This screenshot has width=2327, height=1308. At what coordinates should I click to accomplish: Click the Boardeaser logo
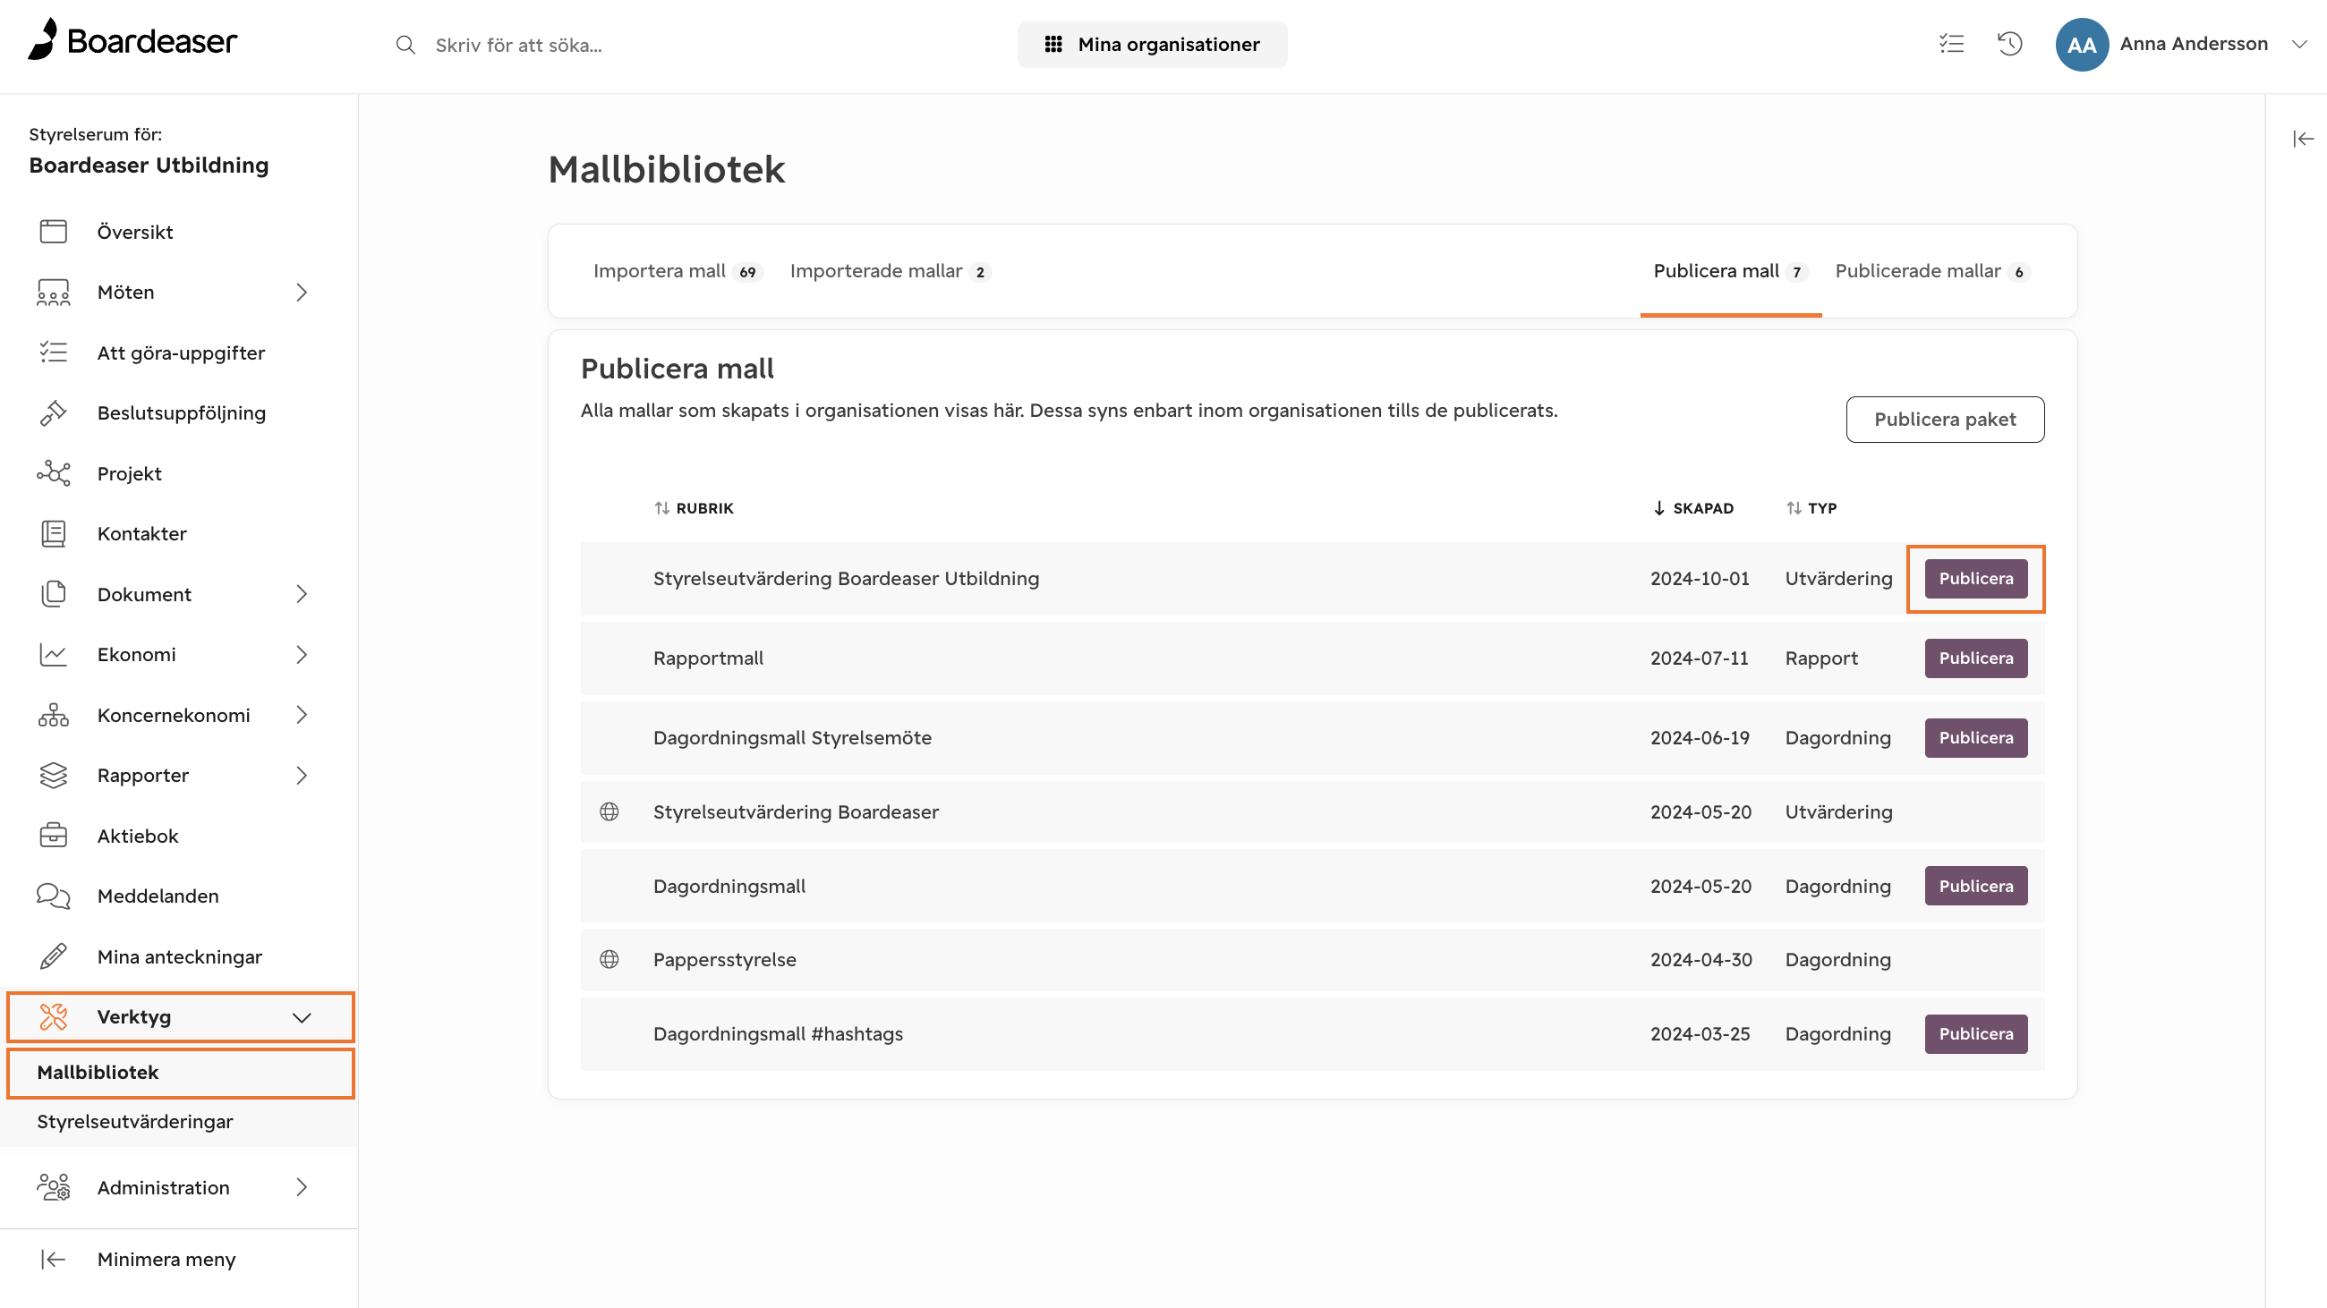click(132, 39)
